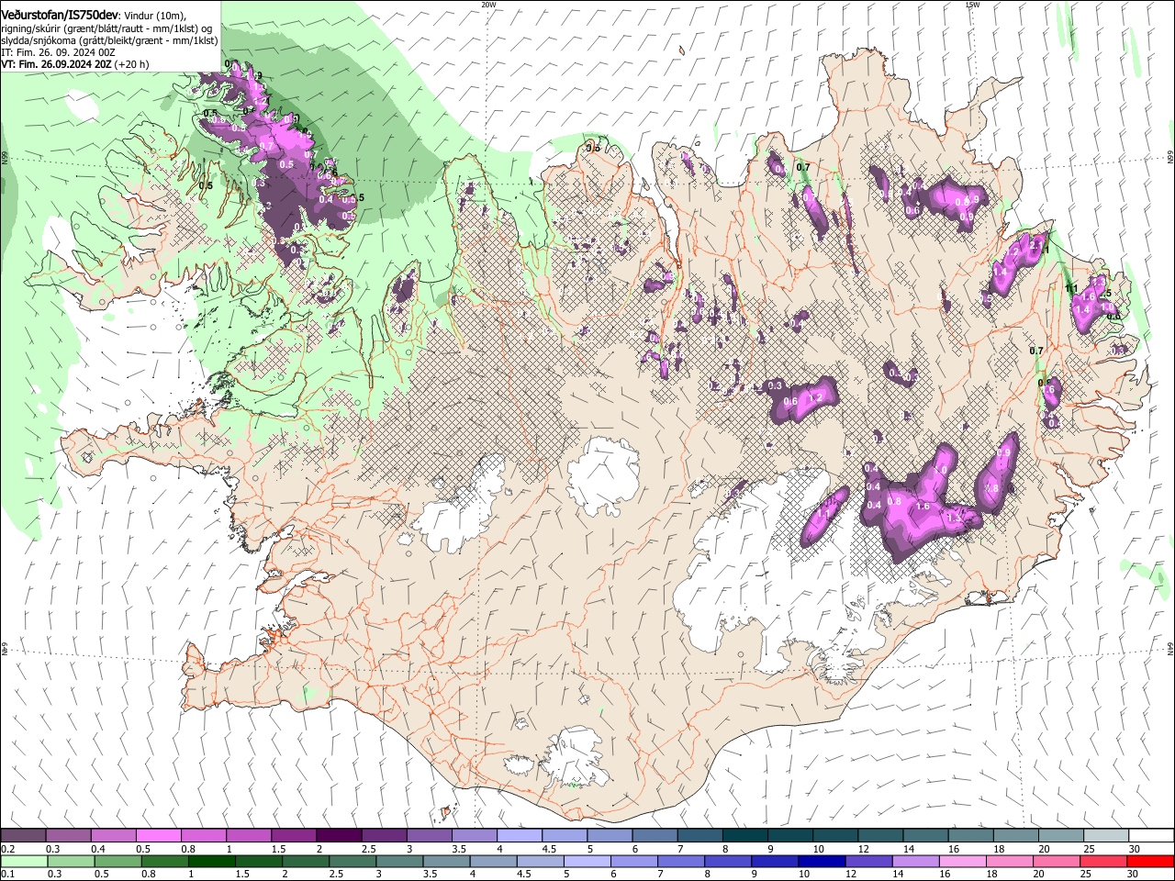Pick the snow legend 12–14 teal swatch

(881, 836)
